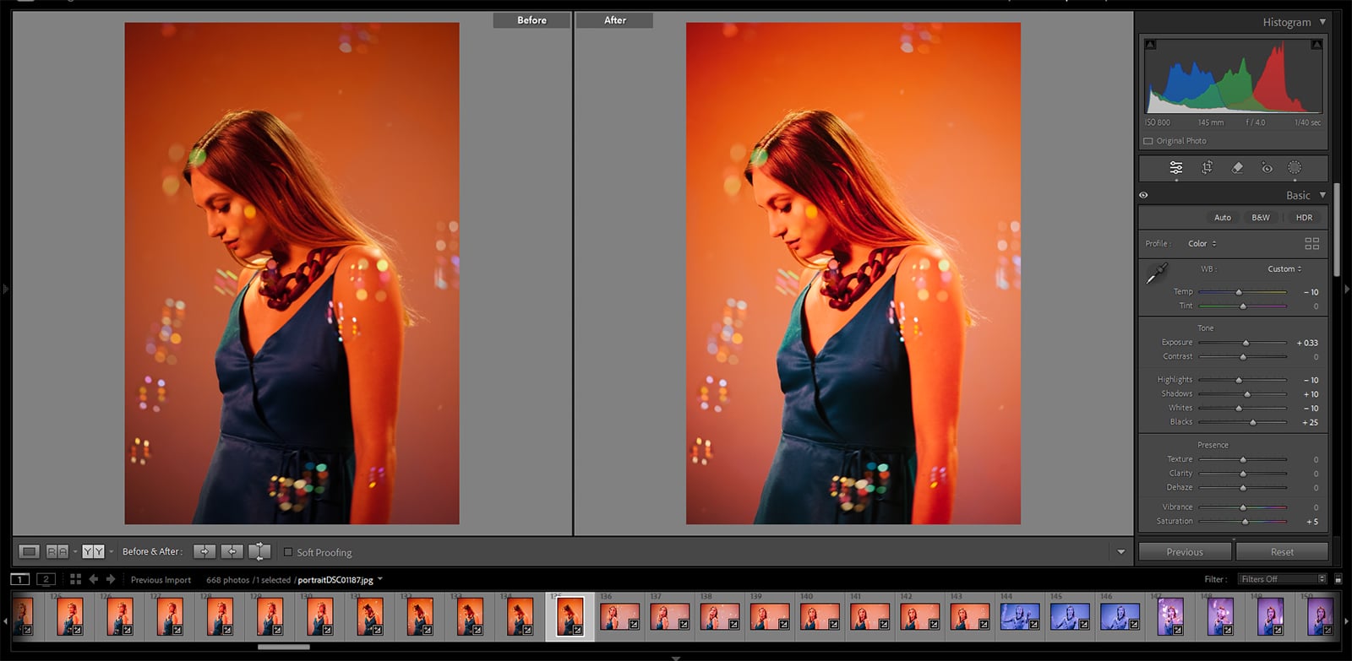The image size is (1352, 661).
Task: Adjust the Exposure slider handle
Action: 1246,343
